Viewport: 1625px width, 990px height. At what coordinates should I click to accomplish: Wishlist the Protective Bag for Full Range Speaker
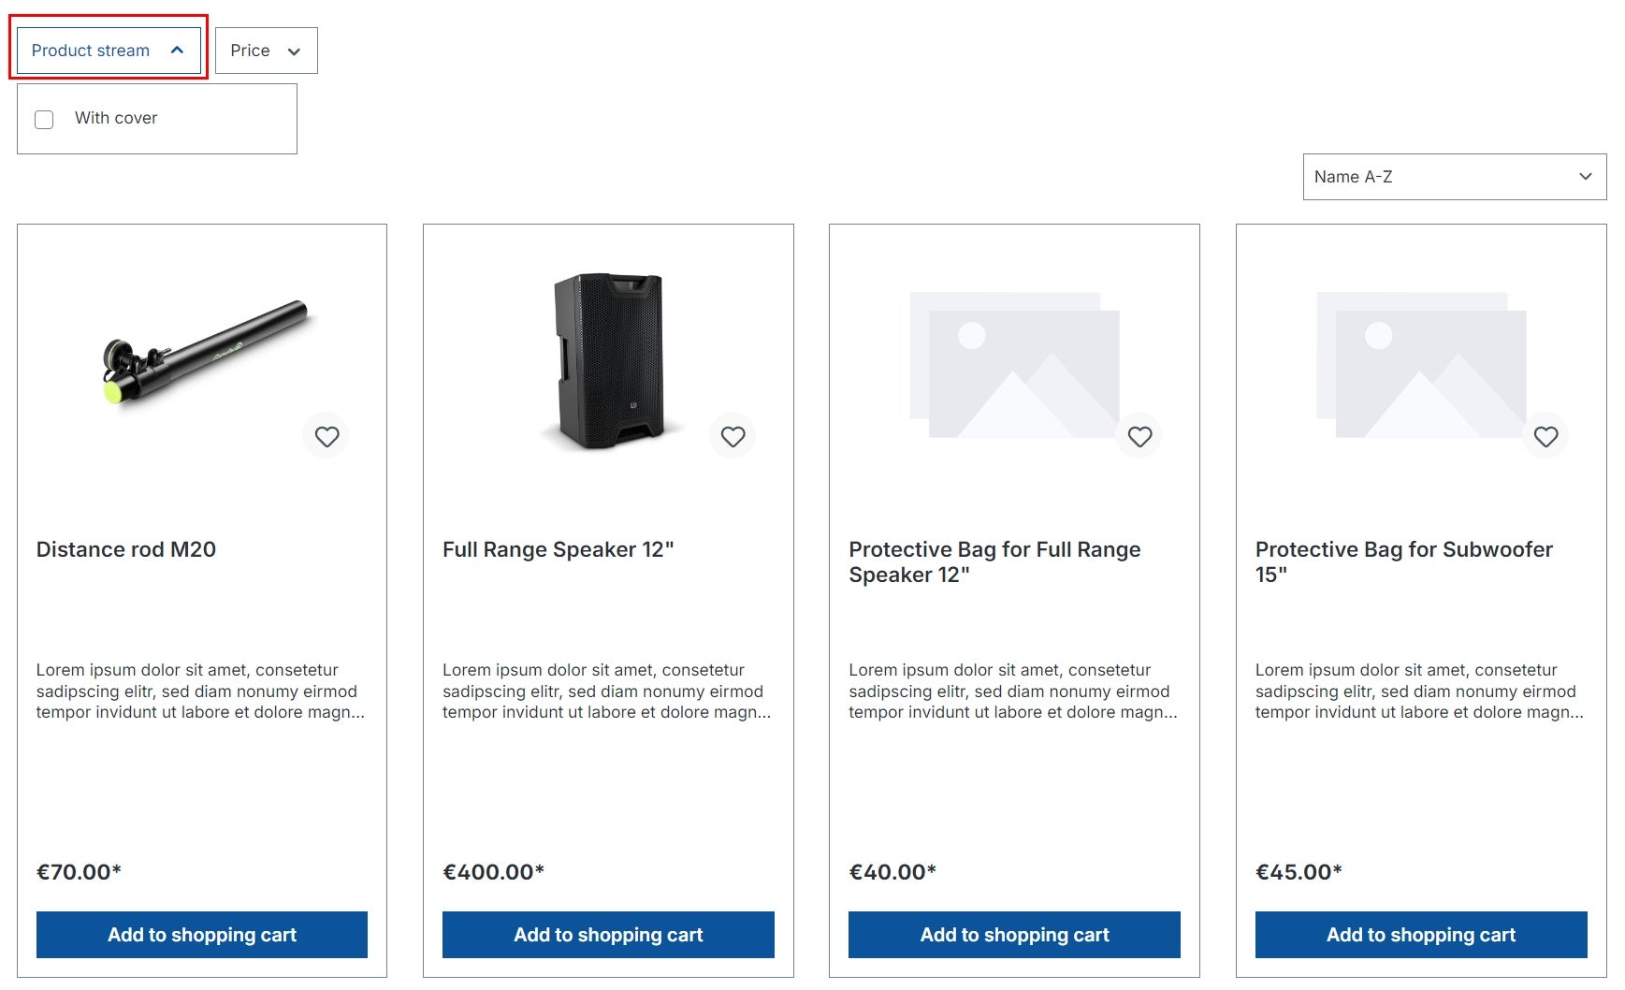[x=1139, y=436]
